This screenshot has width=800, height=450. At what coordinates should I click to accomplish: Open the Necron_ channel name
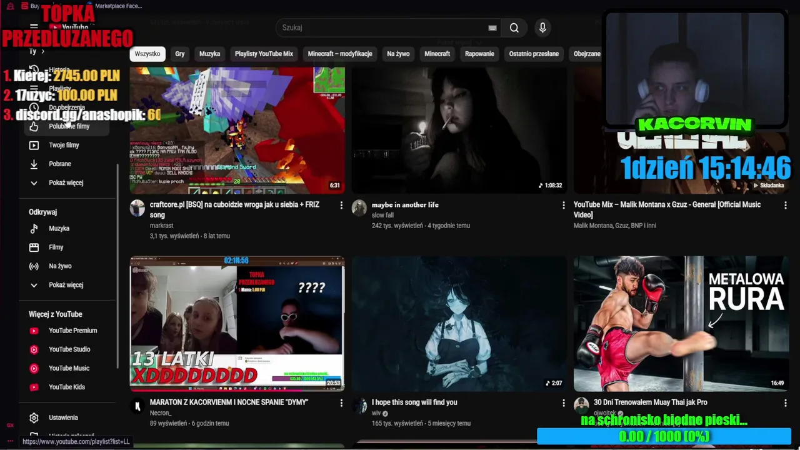[x=161, y=412]
